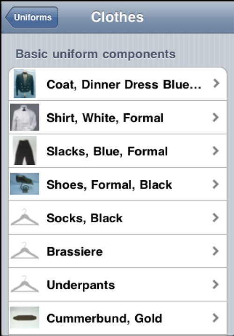Expand chevron for Shirt, White, Formal
This screenshot has height=336, width=234.
[216, 117]
